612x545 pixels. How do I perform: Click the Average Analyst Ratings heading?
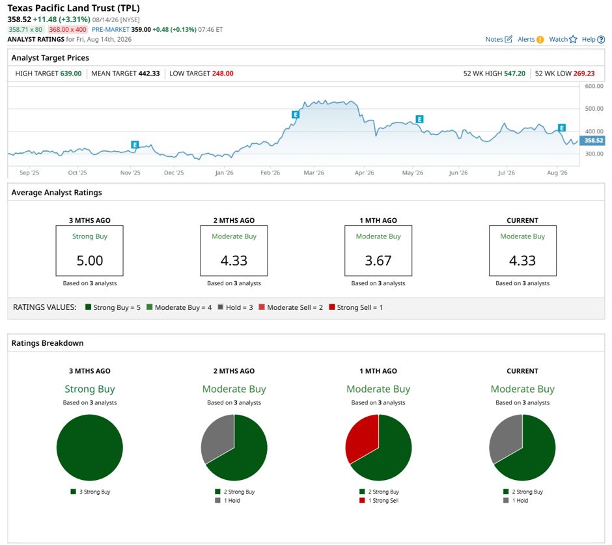[x=57, y=193]
